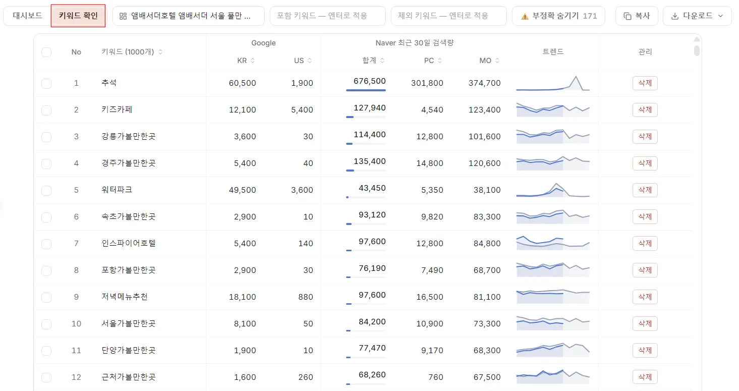Select the 단양가볼만한곳 row checkbox

(x=46, y=351)
